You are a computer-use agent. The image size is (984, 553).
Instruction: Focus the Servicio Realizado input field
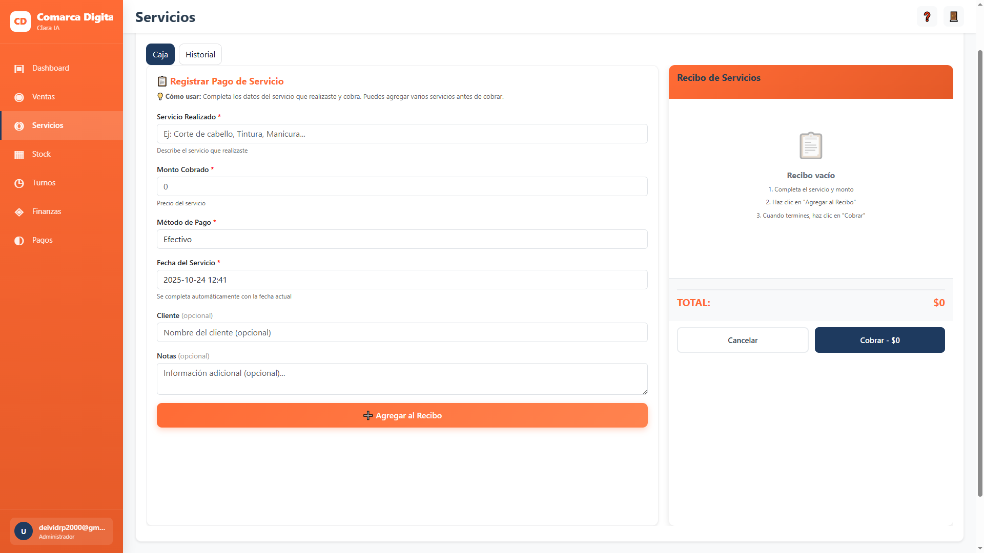pyautogui.click(x=402, y=134)
